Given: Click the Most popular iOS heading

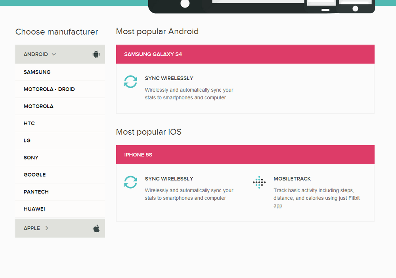Looking at the screenshot, I should coord(149,132).
